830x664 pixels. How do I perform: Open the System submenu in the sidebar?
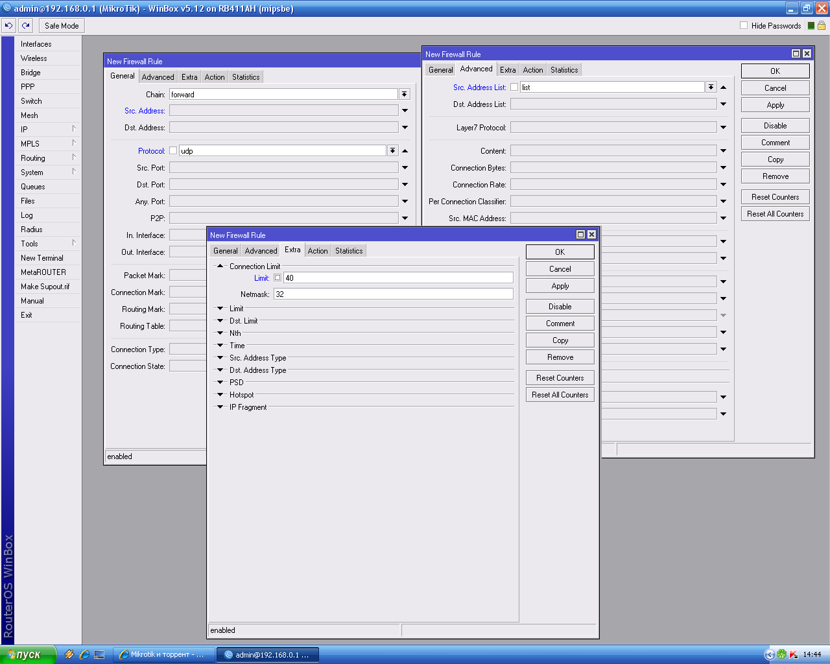click(x=47, y=172)
